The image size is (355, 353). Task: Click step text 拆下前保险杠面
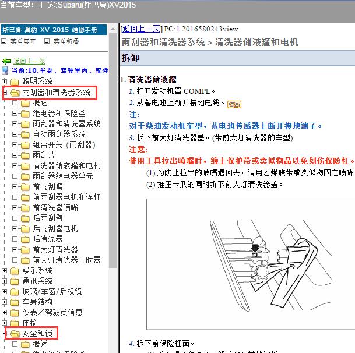pyautogui.click(x=166, y=344)
